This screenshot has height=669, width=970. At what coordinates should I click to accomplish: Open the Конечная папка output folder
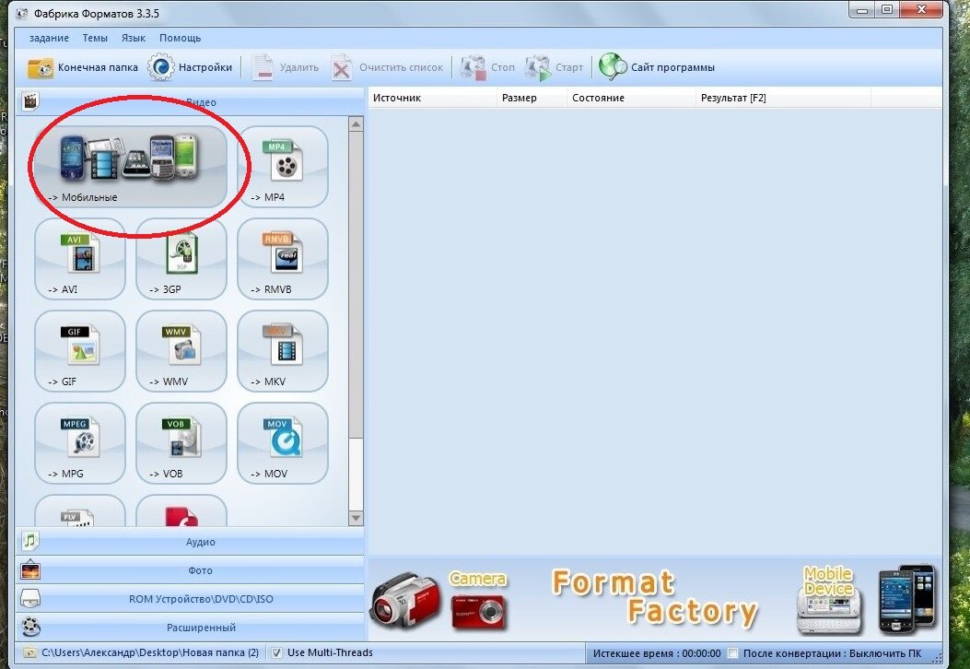82,67
